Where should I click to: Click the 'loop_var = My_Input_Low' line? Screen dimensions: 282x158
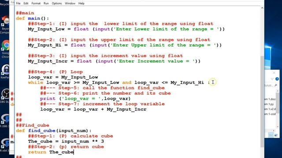[63, 77]
